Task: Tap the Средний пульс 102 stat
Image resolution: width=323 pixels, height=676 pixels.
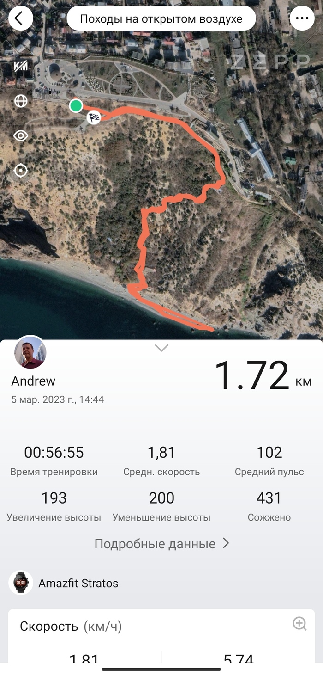Action: (x=269, y=461)
